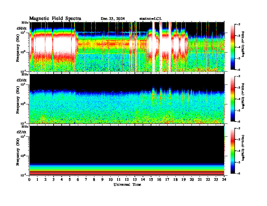The image size is (267, 206).
Task: Click hour "8" on the Universal Time axis
Action: click(94, 180)
